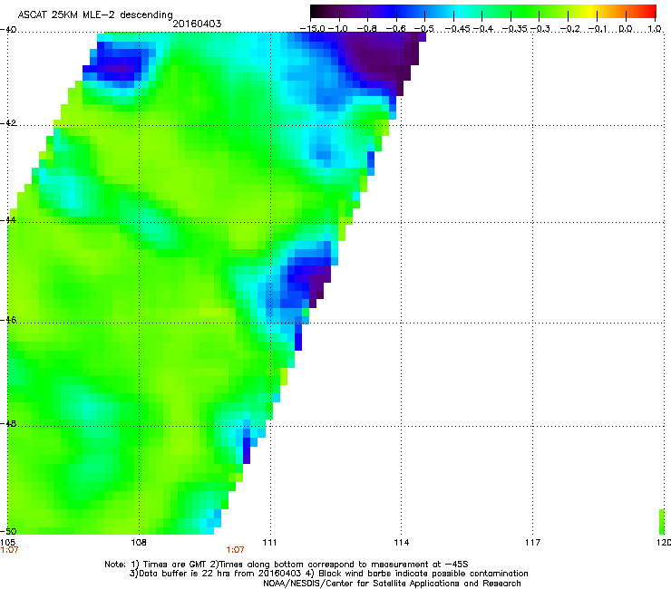This screenshot has height=589, width=671.
Task: Click the rainbow color scale bar
Action: point(483,11)
